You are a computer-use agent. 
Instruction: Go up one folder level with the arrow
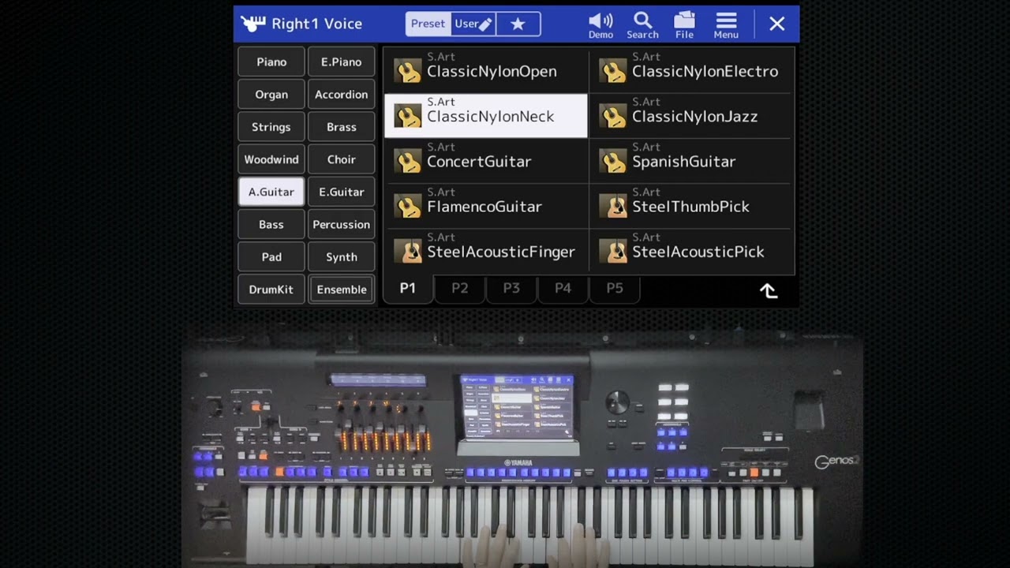coord(769,290)
